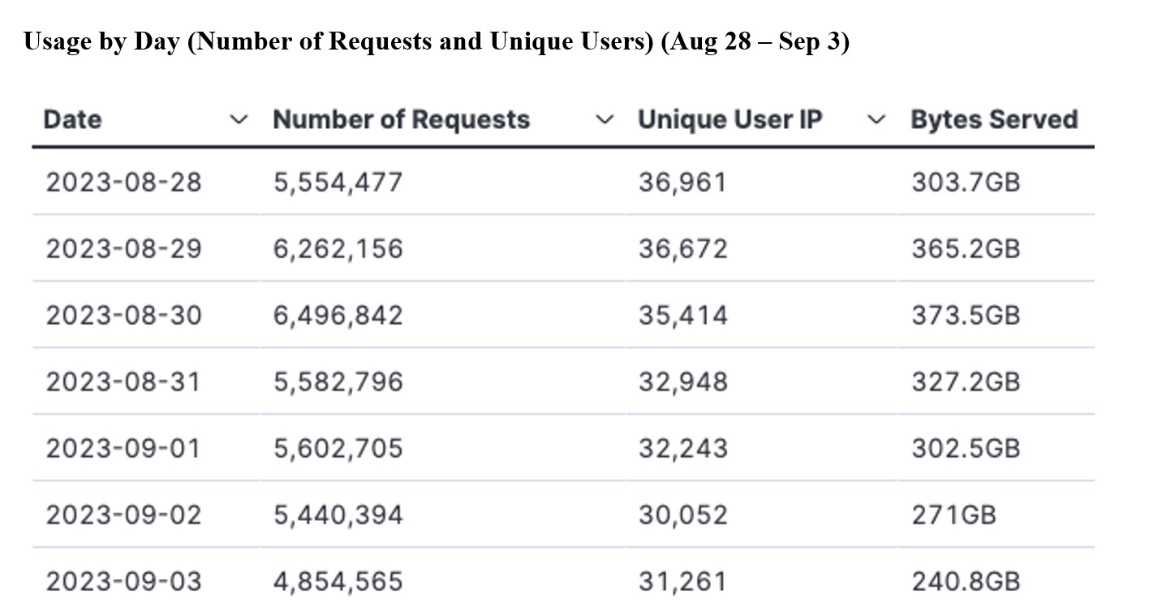Viewport: 1149px width, 608px height.
Task: Open the Unique User IP column chevron
Action: click(x=876, y=120)
